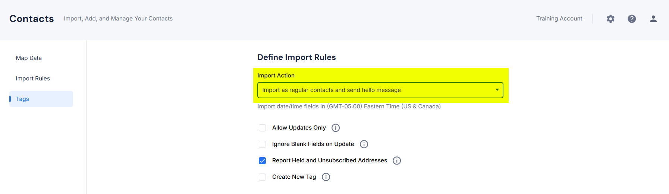
Task: Show info for Create New Tag
Action: 326,177
